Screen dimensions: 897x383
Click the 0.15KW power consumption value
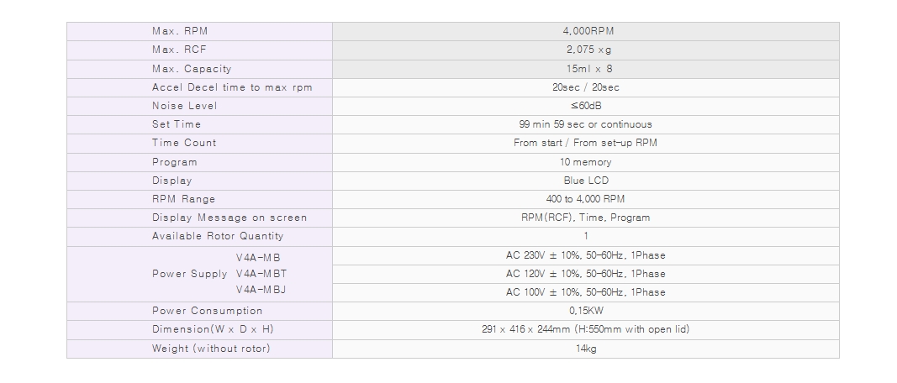[586, 311]
